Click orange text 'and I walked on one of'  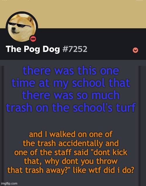pos(71,134)
